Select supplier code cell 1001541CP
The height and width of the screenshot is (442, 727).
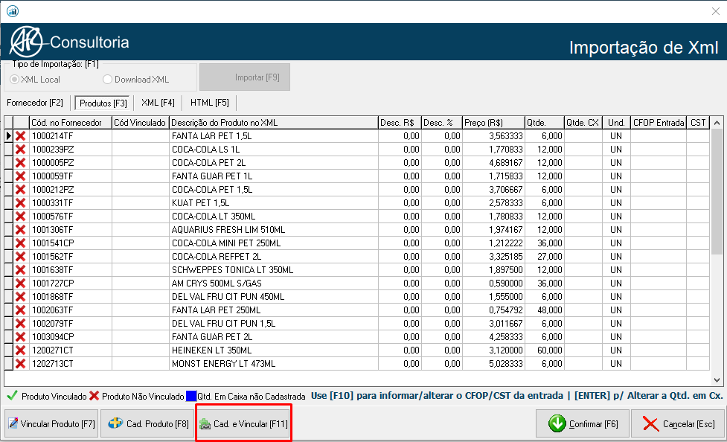71,243
